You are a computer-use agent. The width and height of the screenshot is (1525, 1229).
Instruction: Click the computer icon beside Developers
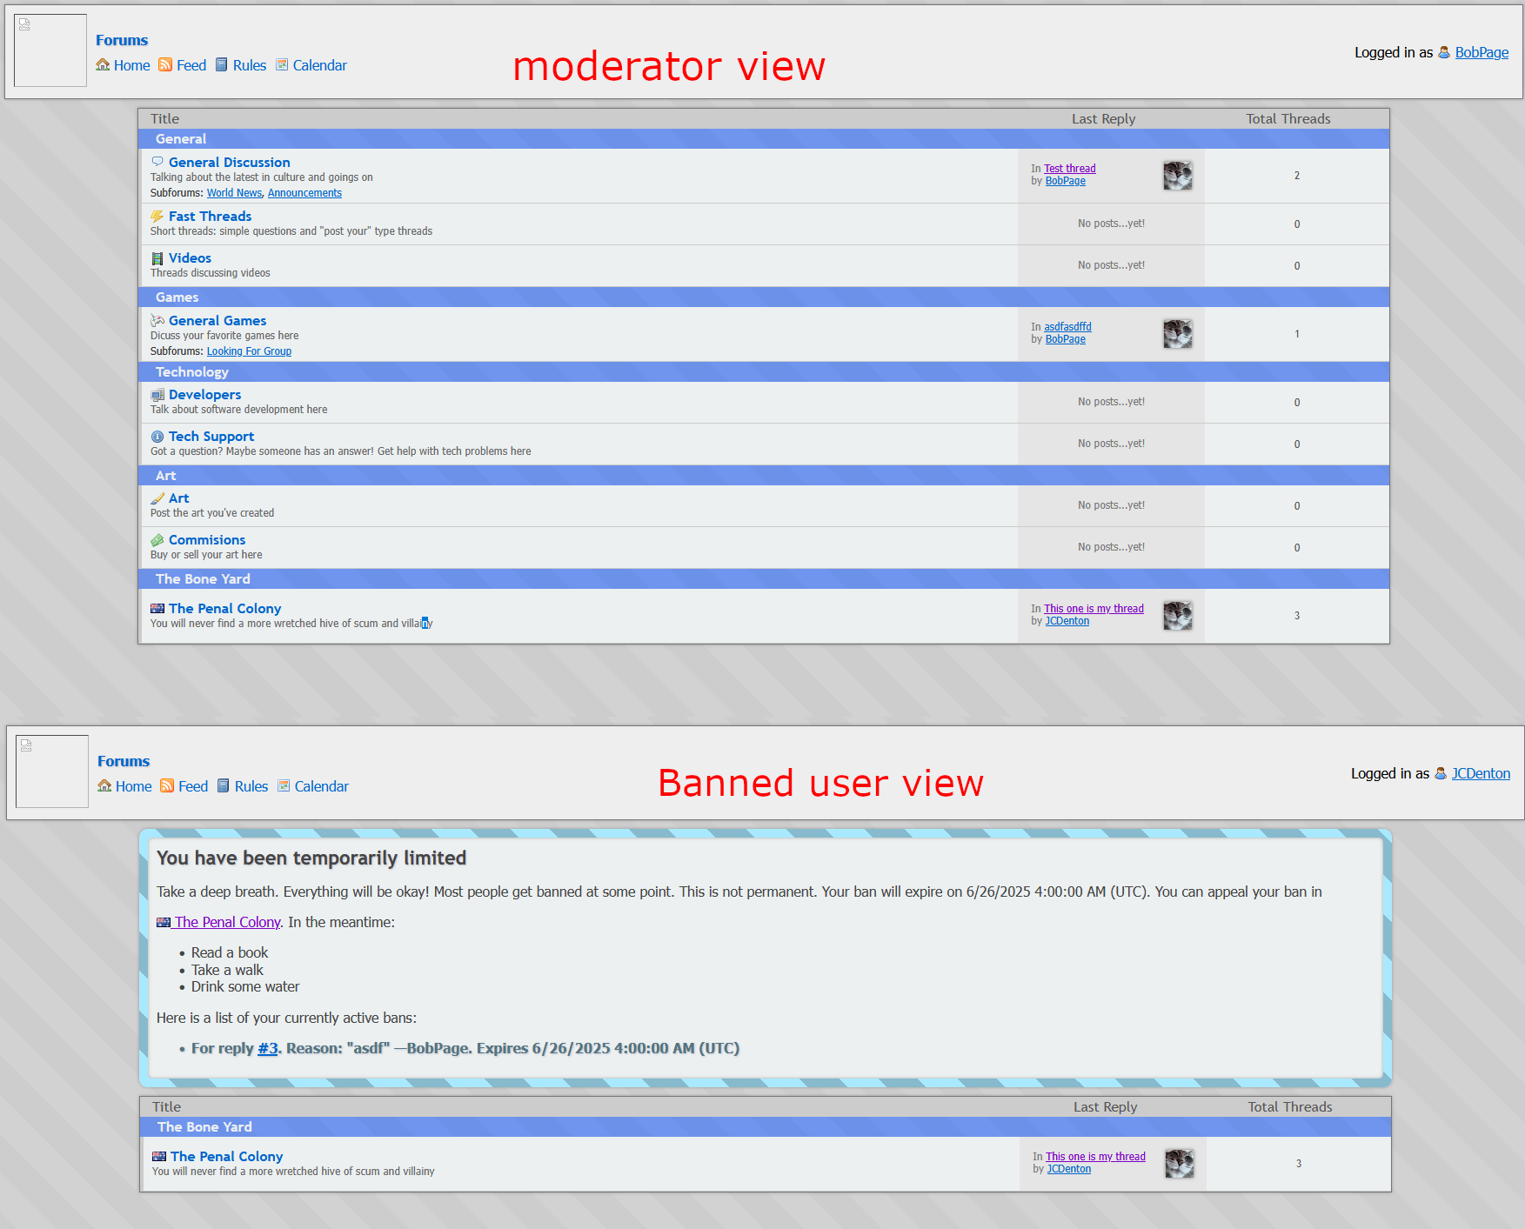[x=157, y=395]
